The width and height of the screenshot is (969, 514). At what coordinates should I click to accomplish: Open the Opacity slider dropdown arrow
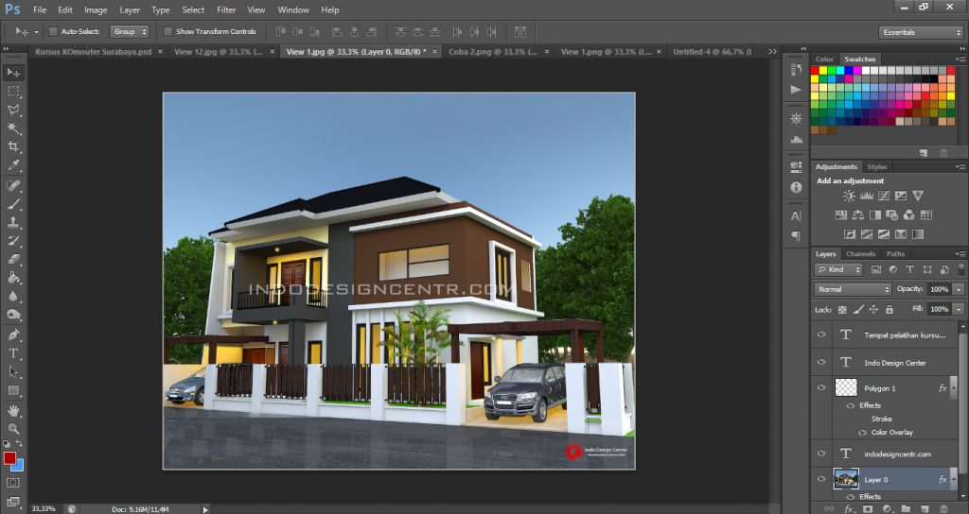959,289
